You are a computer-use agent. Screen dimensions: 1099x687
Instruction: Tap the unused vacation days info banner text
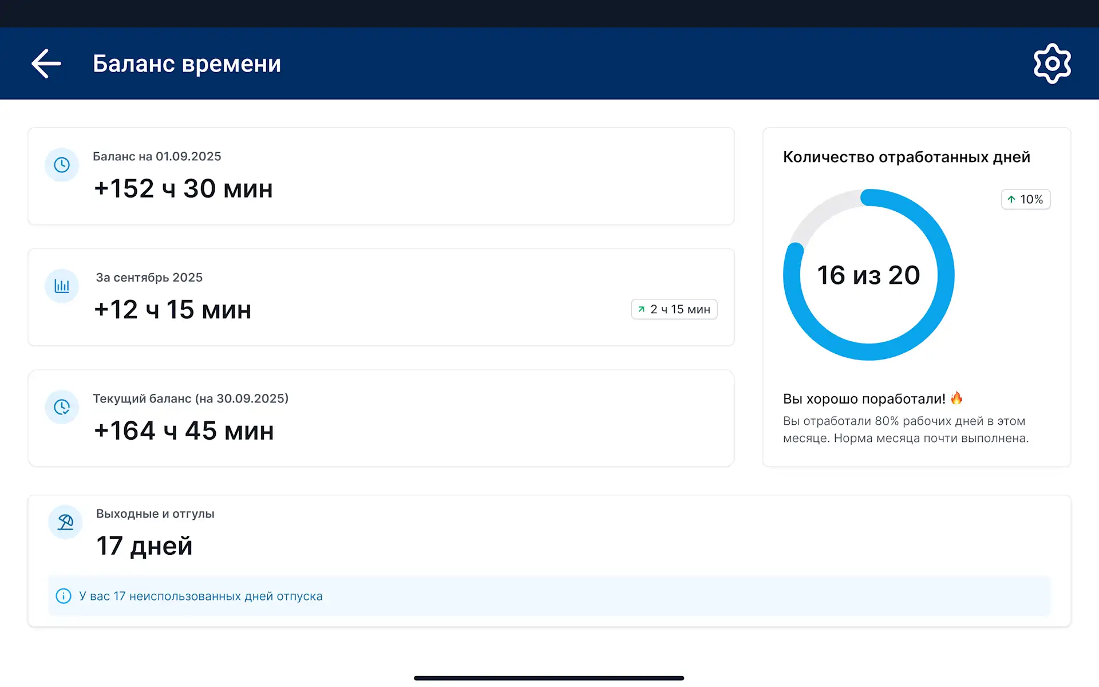point(201,596)
